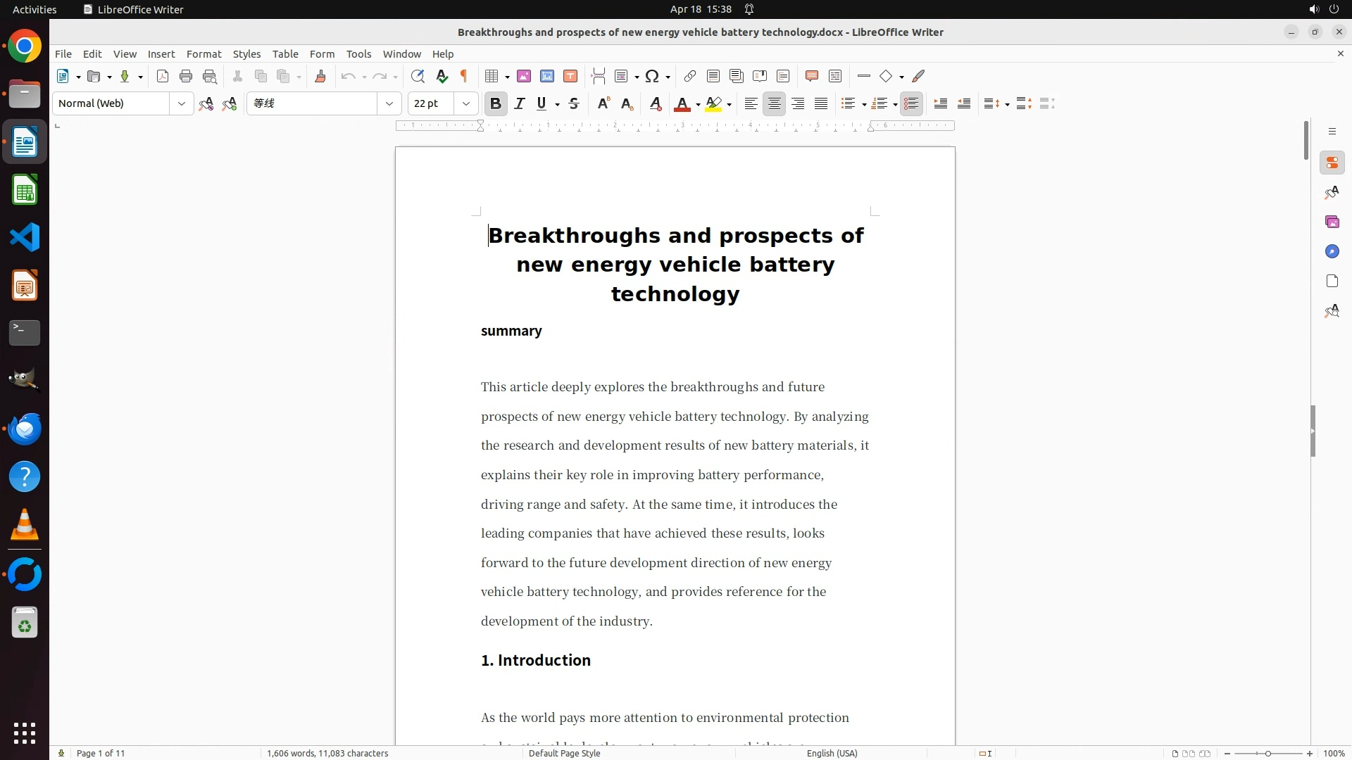Open Find & Replace tool

pyautogui.click(x=418, y=76)
